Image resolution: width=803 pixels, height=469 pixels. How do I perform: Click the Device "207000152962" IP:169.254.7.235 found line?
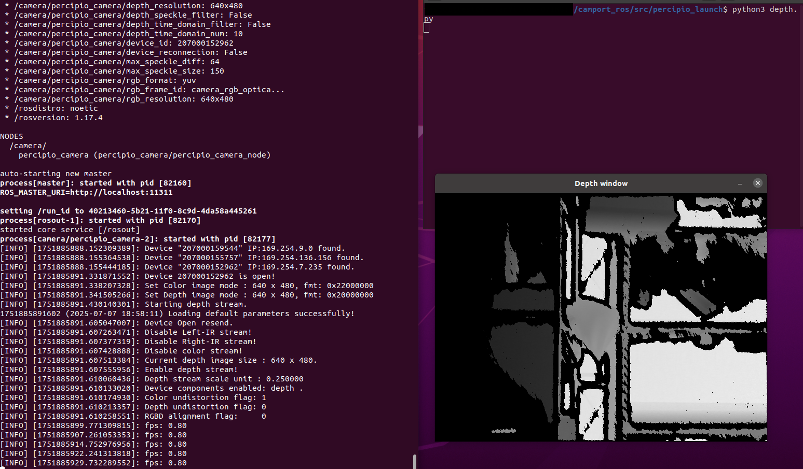pos(177,267)
